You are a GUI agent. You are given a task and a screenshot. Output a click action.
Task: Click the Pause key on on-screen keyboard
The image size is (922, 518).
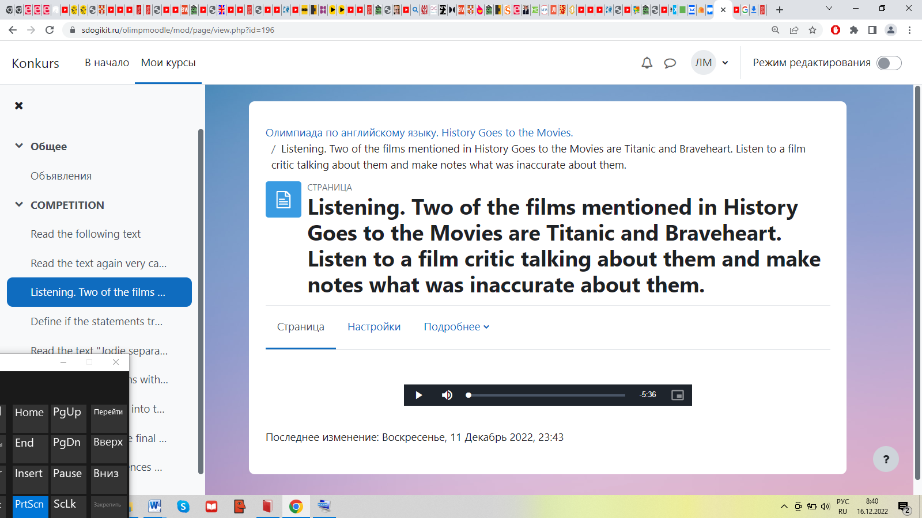click(68, 479)
